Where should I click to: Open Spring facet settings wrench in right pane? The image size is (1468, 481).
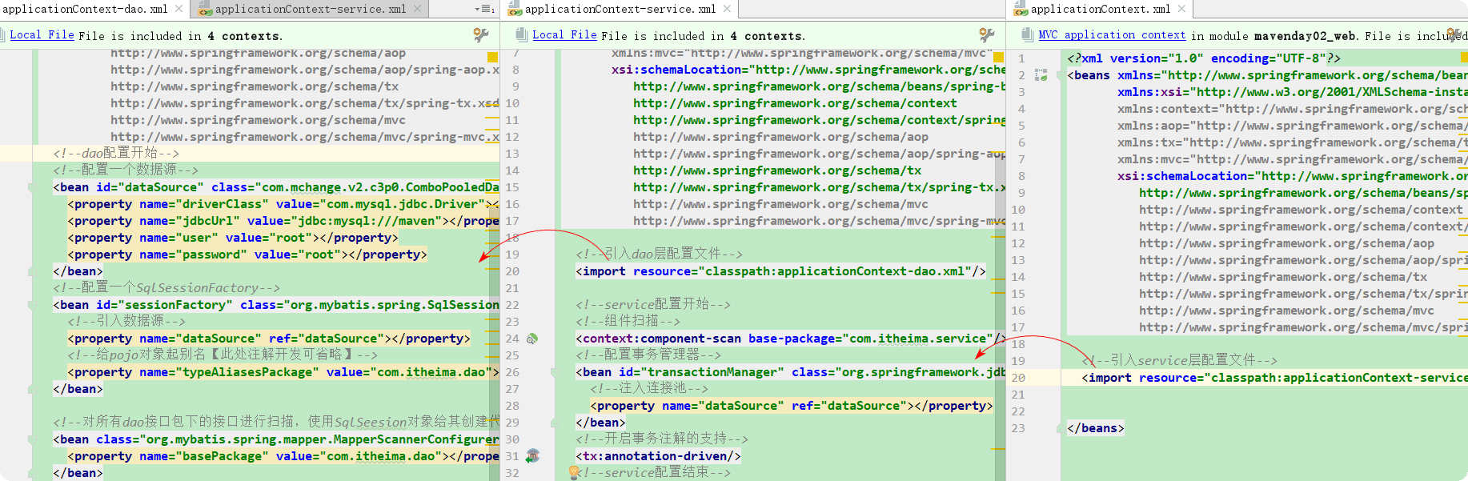pyautogui.click(x=1455, y=34)
